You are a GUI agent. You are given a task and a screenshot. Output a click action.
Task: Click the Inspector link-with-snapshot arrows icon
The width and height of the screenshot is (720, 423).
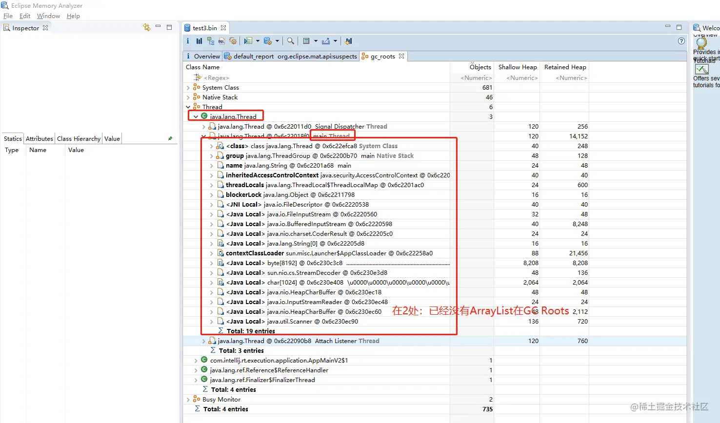click(147, 27)
